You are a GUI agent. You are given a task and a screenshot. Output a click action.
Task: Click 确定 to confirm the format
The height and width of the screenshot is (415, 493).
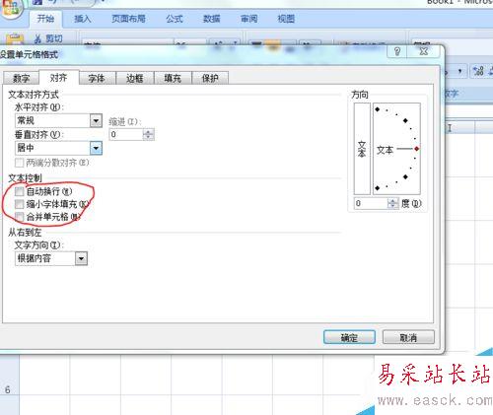point(349,337)
